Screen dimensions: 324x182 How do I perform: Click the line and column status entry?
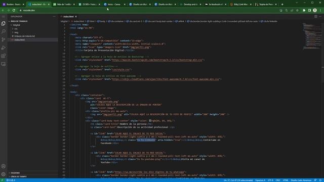(x=238, y=180)
